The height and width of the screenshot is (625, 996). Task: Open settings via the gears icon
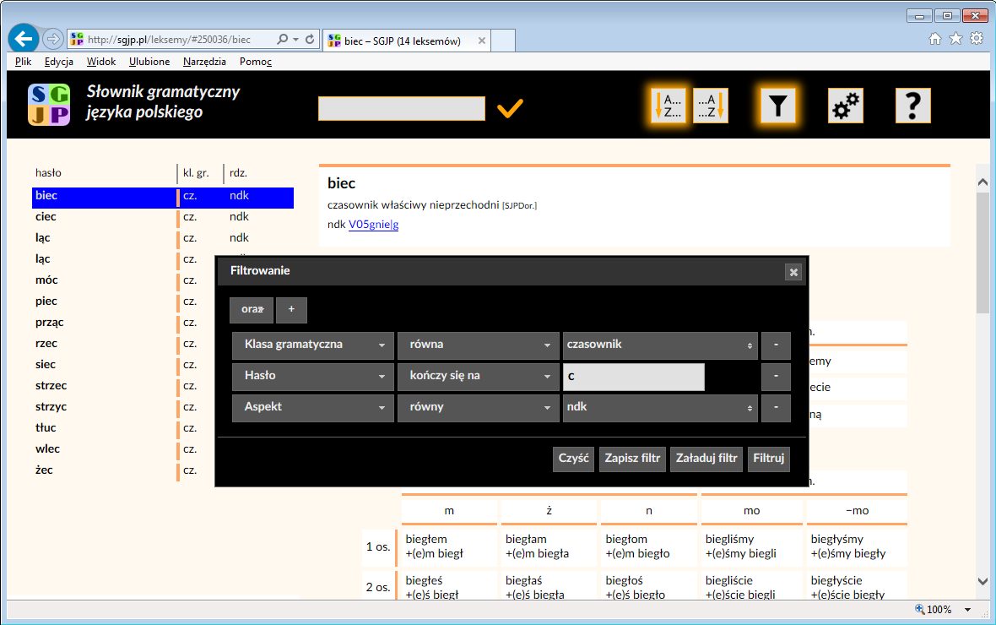[x=845, y=106]
